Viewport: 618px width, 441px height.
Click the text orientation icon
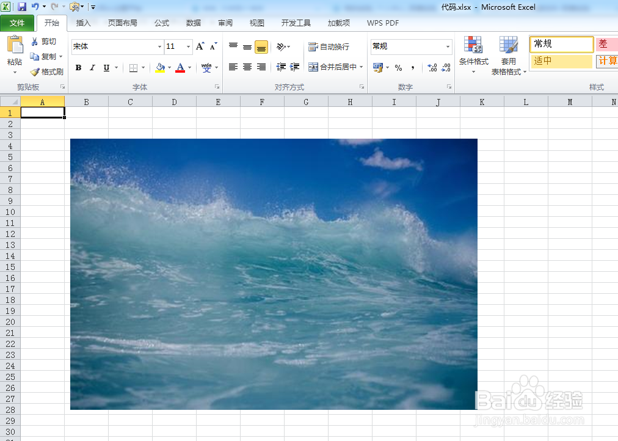281,47
